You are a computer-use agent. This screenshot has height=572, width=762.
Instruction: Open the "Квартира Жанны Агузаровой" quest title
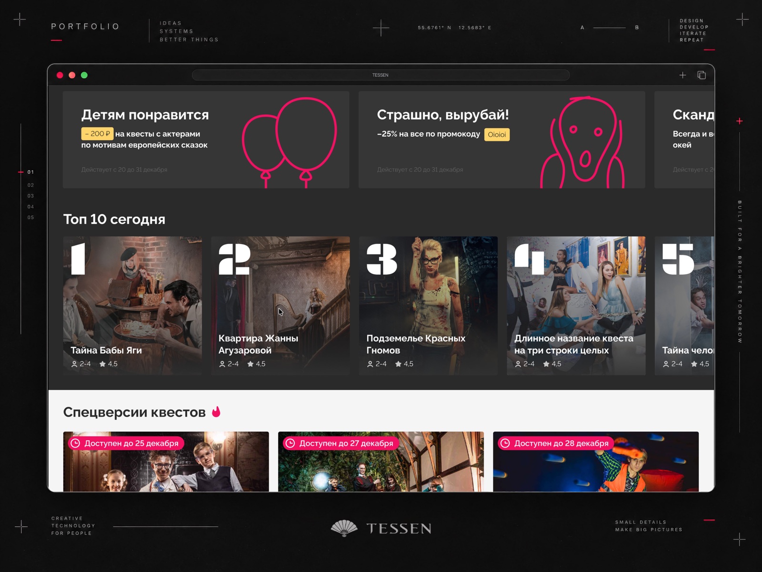click(x=258, y=344)
